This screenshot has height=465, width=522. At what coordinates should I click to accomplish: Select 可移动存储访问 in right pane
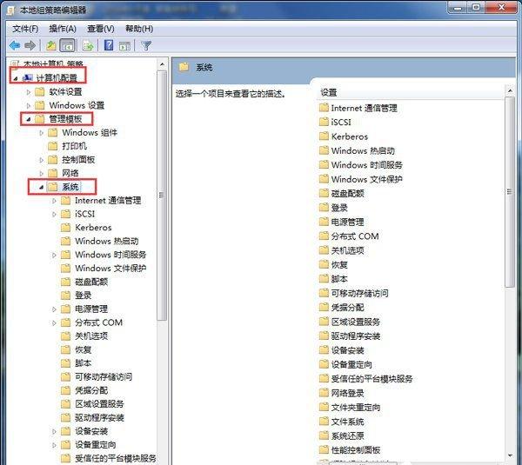tap(359, 293)
